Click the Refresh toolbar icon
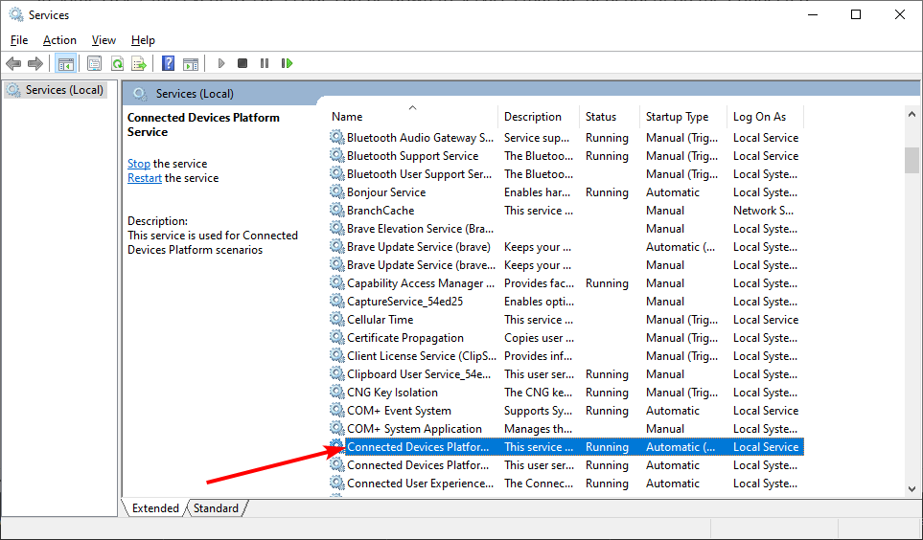This screenshot has width=923, height=540. [117, 63]
